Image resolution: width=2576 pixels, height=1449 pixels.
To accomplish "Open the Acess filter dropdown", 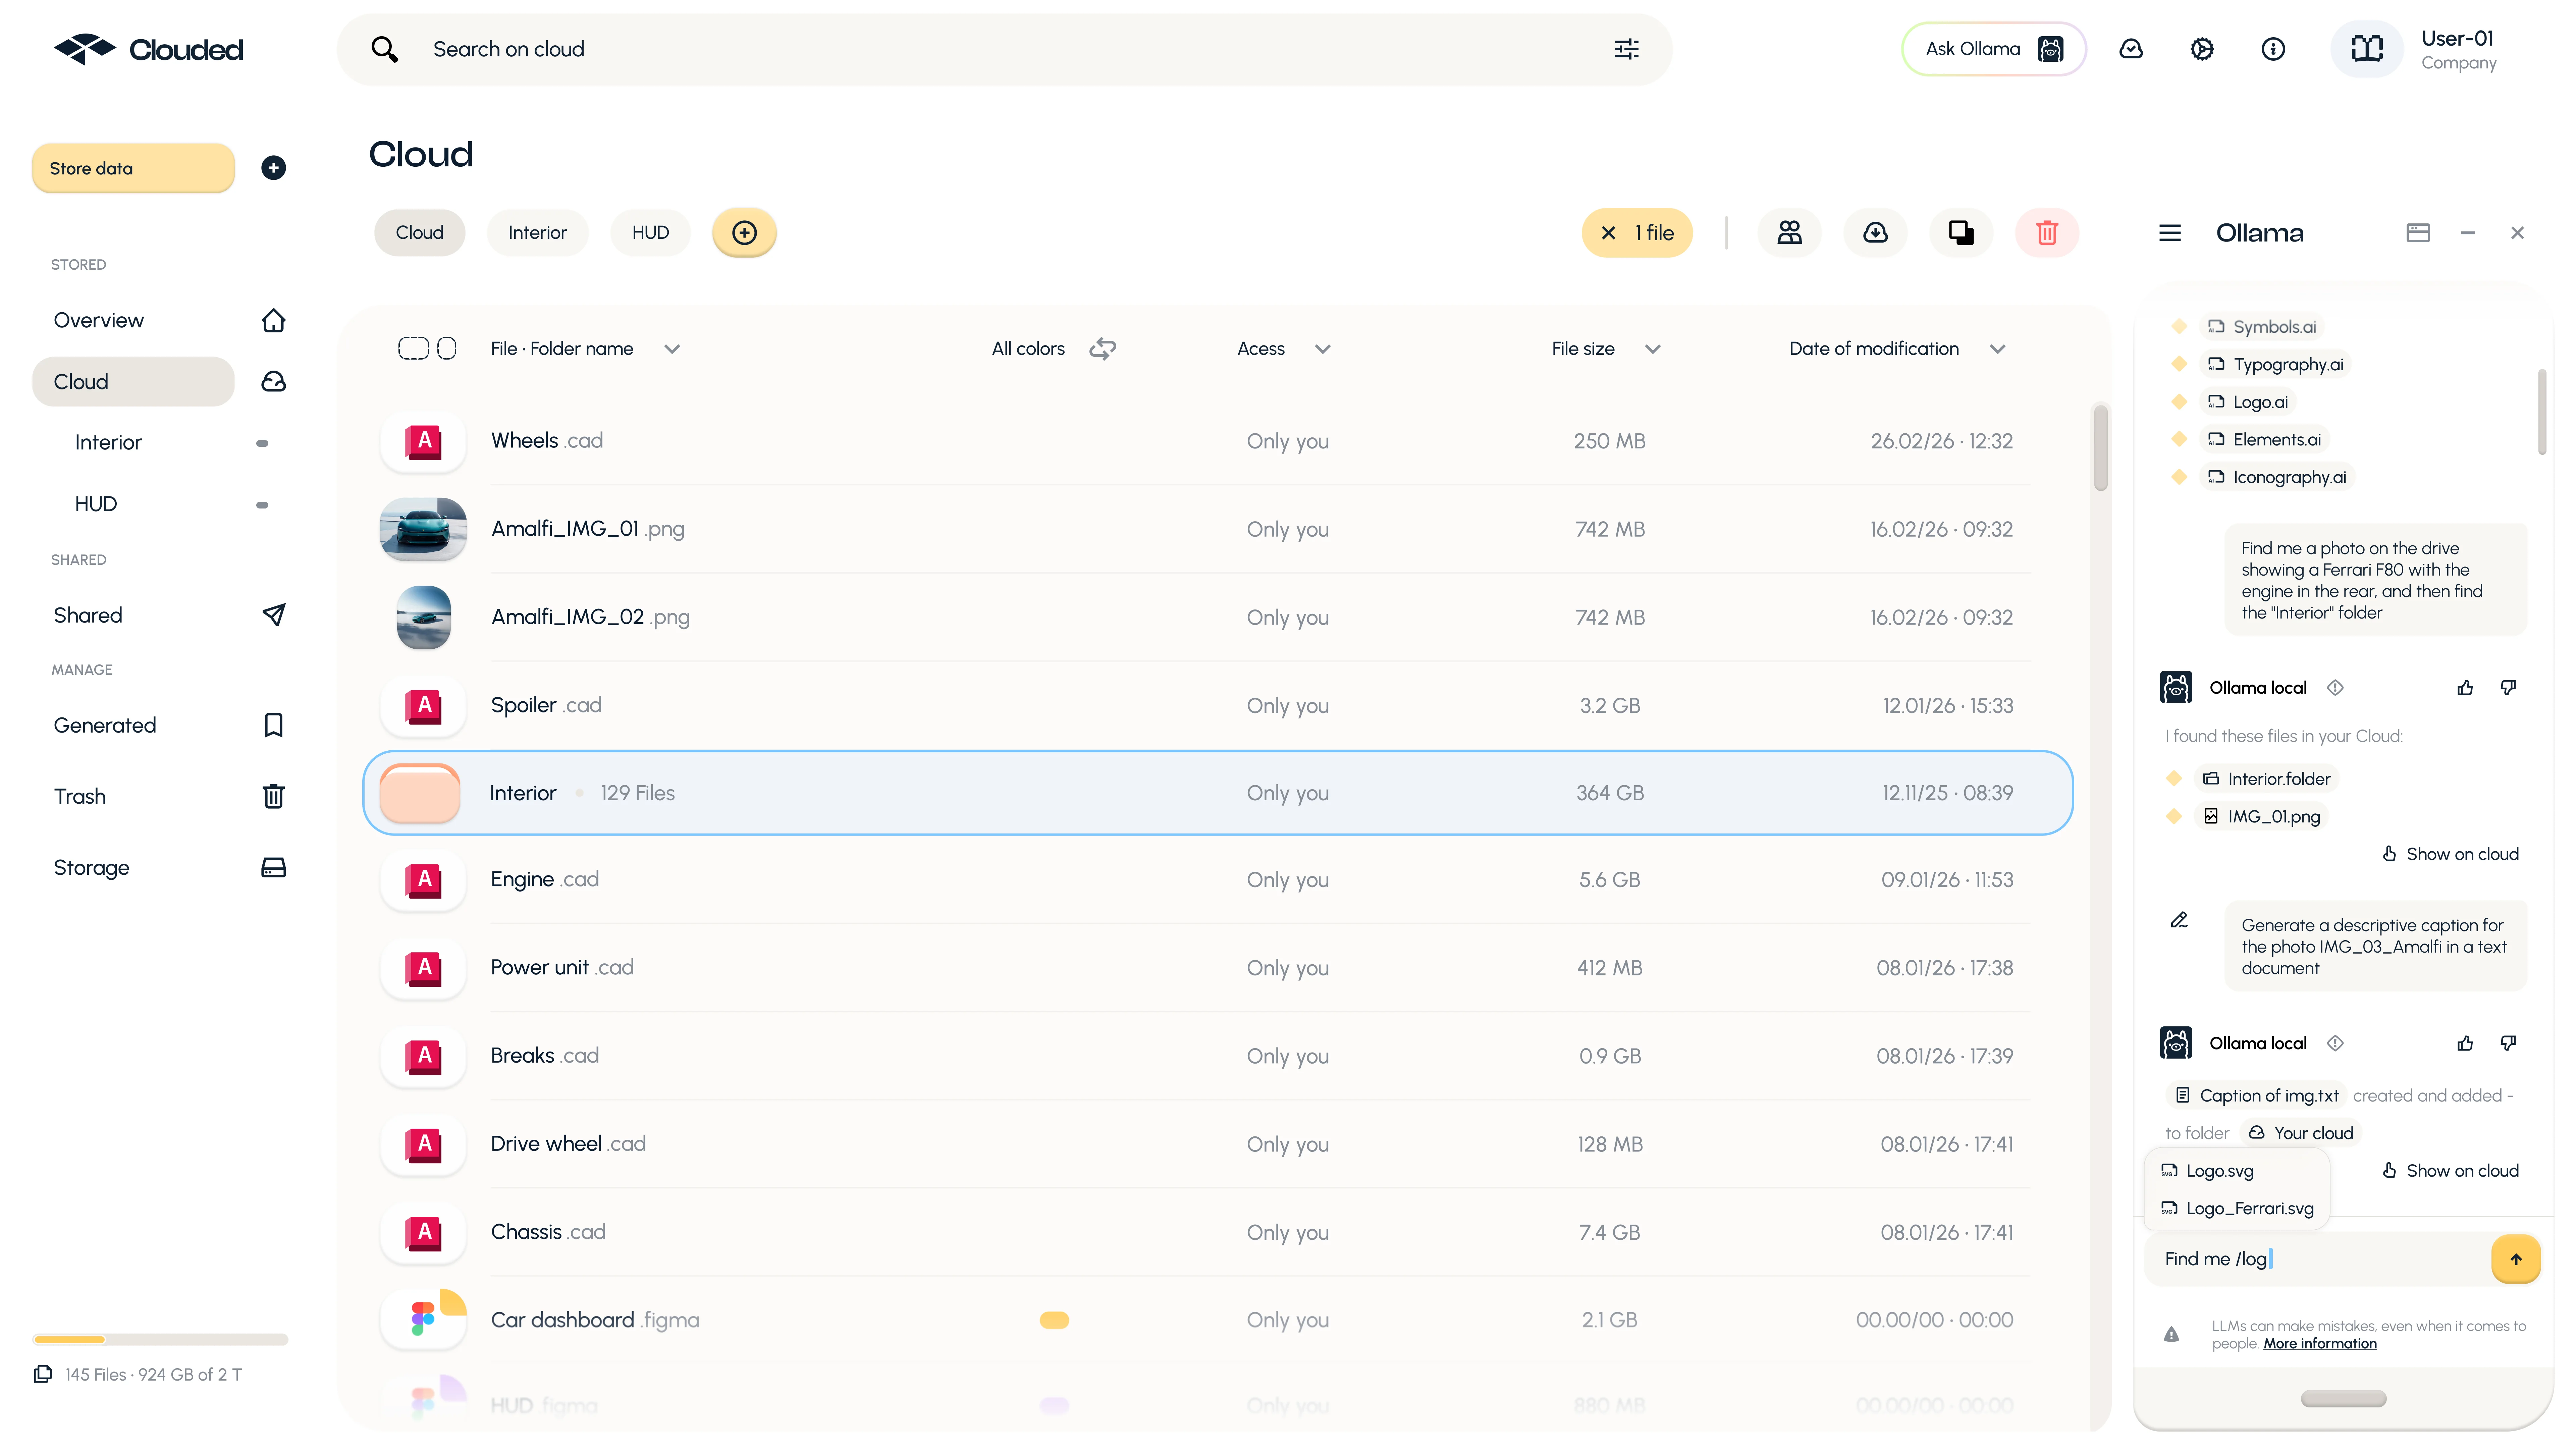I will coord(1323,349).
